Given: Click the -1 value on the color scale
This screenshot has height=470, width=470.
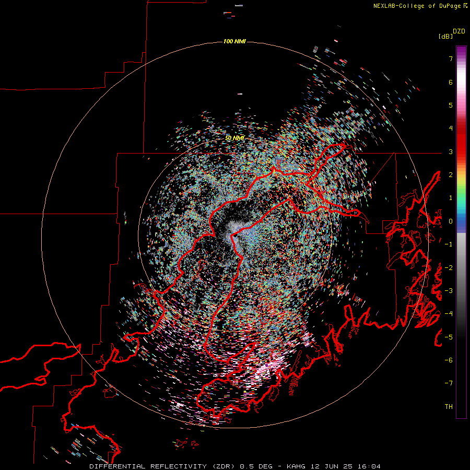Looking at the screenshot, I should 449,244.
